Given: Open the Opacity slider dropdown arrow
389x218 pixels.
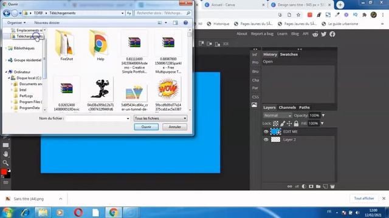Looking at the screenshot, I should click(323, 116).
